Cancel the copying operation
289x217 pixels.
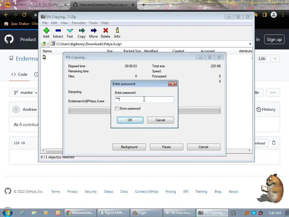[204, 147]
